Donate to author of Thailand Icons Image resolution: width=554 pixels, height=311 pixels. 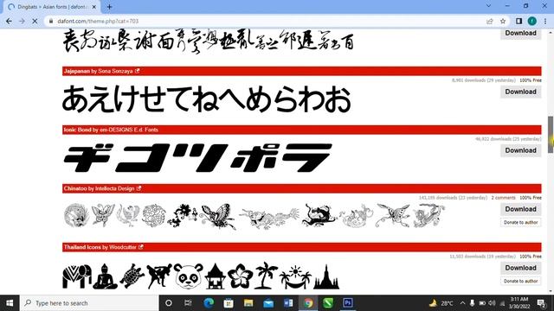pyautogui.click(x=520, y=281)
